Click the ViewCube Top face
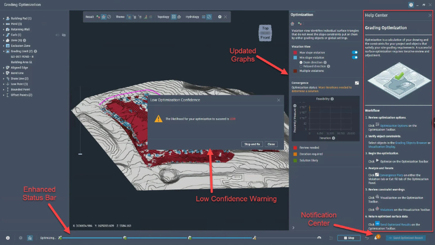This screenshot has width=435, height=245. click(x=265, y=28)
